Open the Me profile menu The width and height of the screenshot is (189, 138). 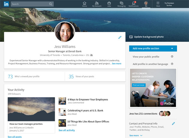tap(146, 4)
